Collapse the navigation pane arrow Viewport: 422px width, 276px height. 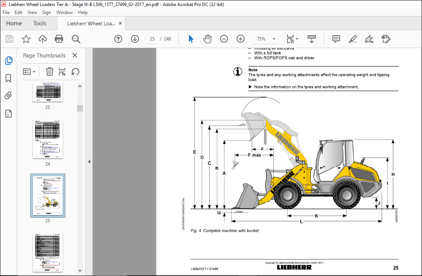point(89,161)
